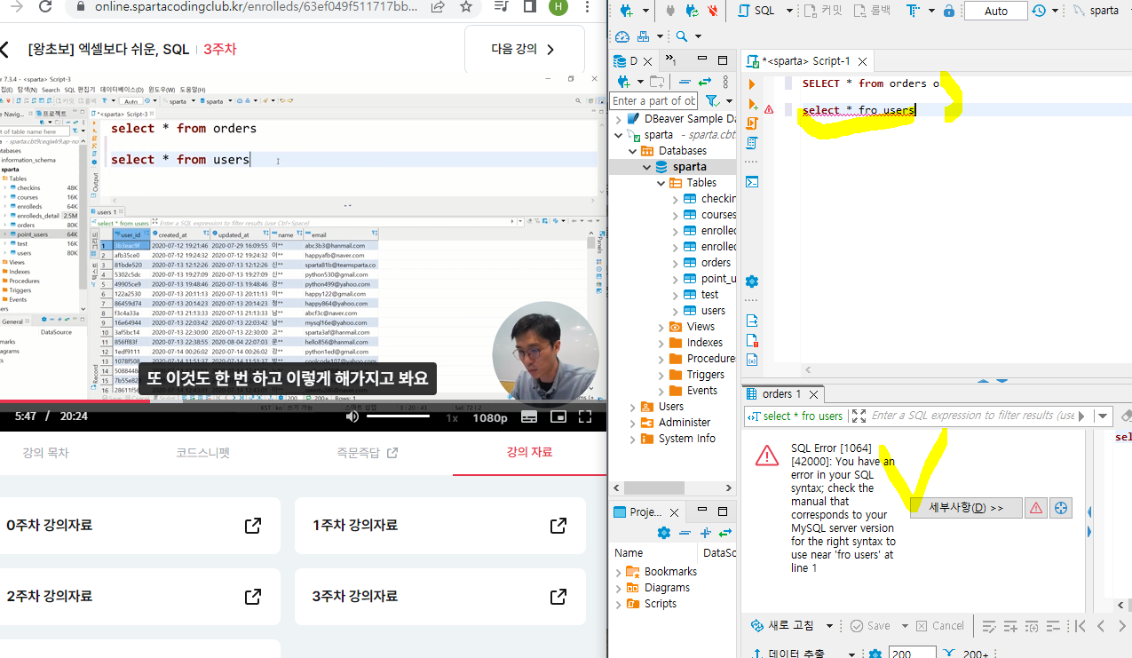Screen dimensions: 1132x658
Task: Click the share page icon in browser address bar
Action: [x=437, y=7]
